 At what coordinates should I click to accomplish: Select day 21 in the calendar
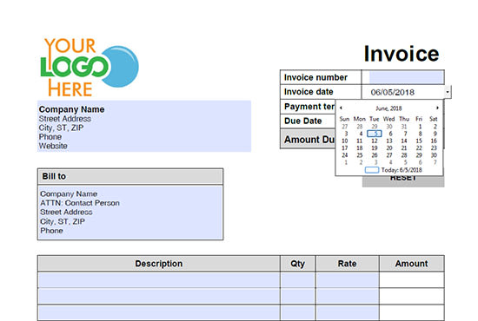(404, 148)
